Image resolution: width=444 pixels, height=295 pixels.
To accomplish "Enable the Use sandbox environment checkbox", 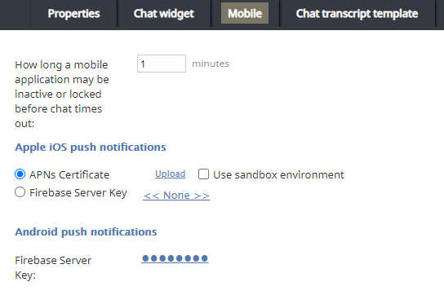I will click(x=203, y=174).
